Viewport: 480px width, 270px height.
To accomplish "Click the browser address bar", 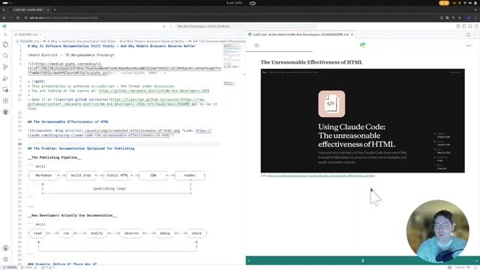I will coord(229,18).
